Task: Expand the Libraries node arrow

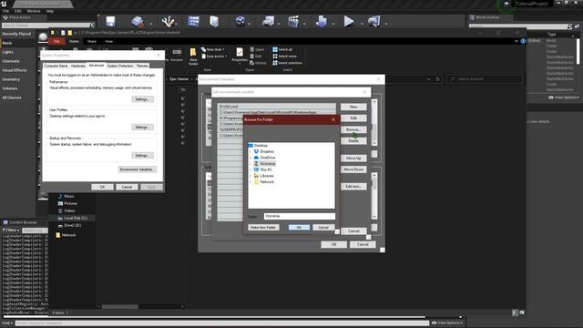Action: [251, 176]
